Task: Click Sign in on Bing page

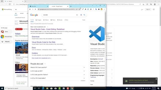Action: [148, 9]
